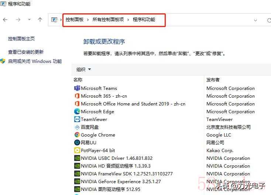This screenshot has width=271, height=195.
Task: Go to 控制面板主页
Action: coord(21,39)
